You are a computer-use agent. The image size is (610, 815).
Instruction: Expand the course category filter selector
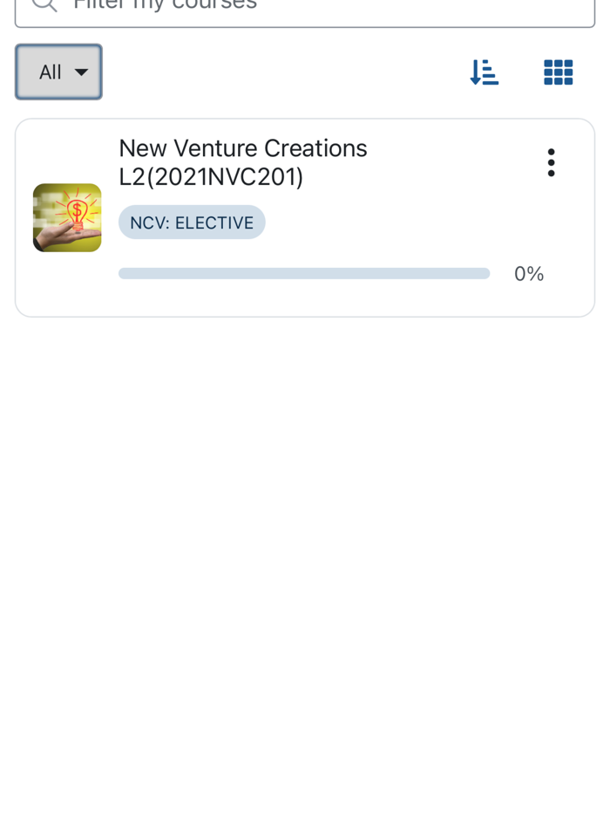click(58, 72)
